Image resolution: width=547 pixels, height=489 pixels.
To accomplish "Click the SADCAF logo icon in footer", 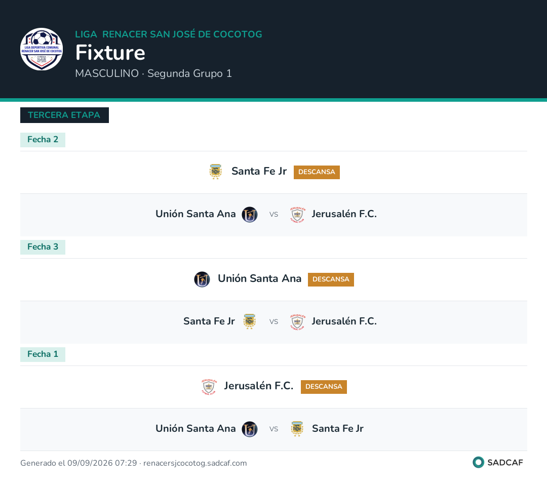I will tap(478, 462).
